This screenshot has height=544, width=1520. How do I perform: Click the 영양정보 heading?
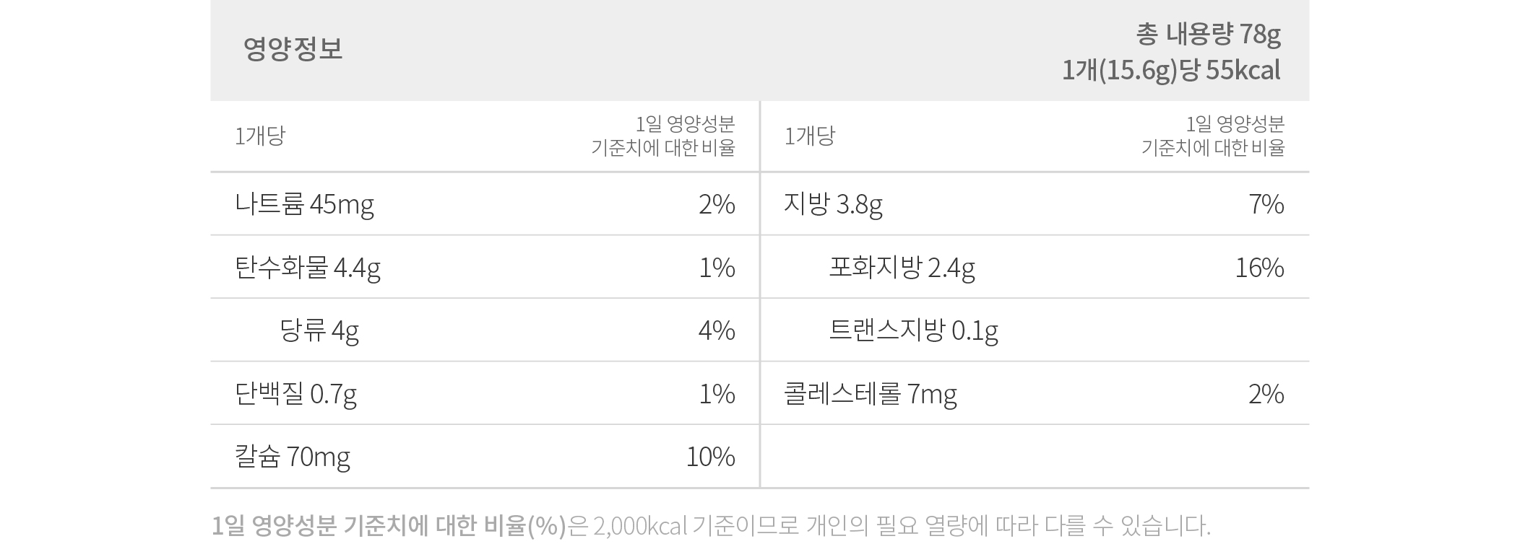pyautogui.click(x=293, y=49)
